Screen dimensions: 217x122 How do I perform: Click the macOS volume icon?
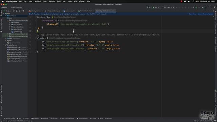189,1
